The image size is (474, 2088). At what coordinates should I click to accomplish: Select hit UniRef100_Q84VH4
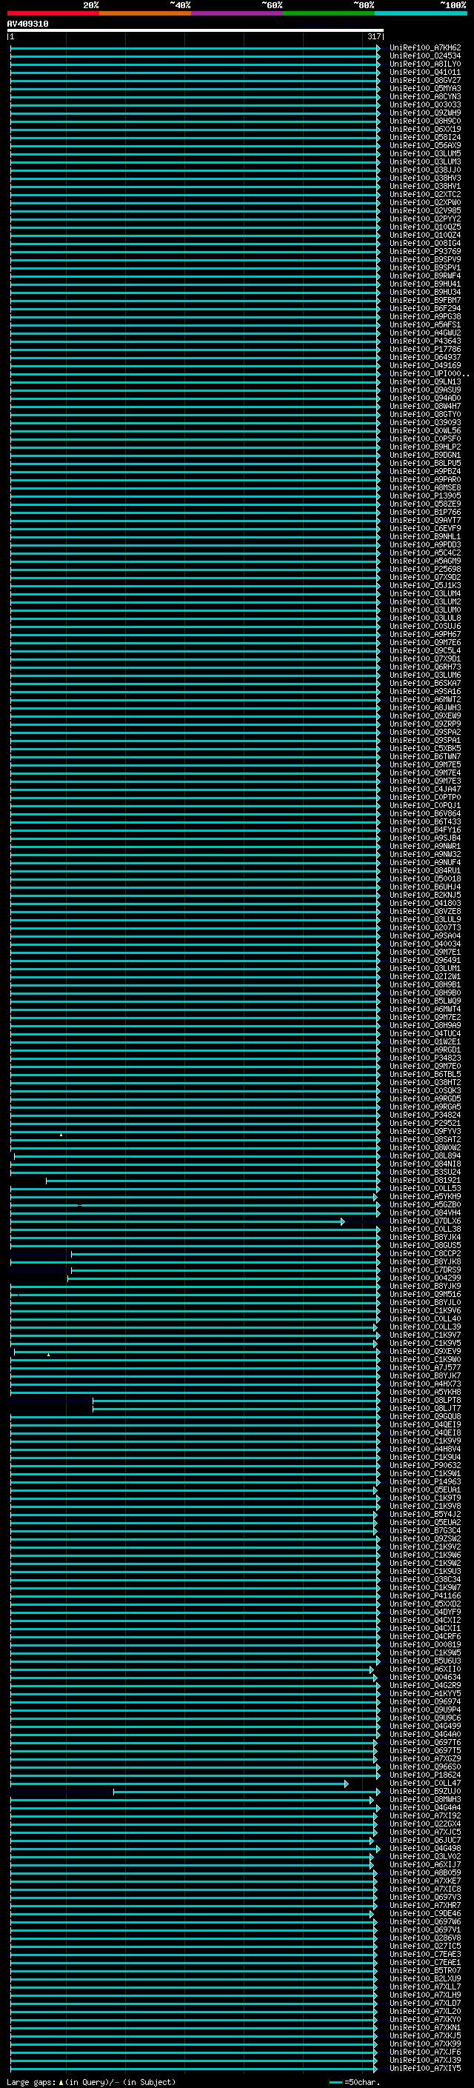(x=424, y=1213)
